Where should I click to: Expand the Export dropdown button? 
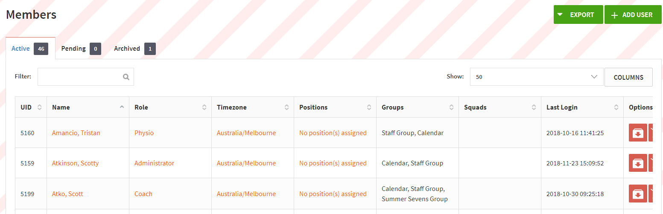[x=578, y=14]
